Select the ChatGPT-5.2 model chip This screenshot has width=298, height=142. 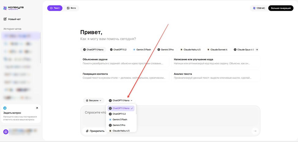pyautogui.click(x=118, y=50)
